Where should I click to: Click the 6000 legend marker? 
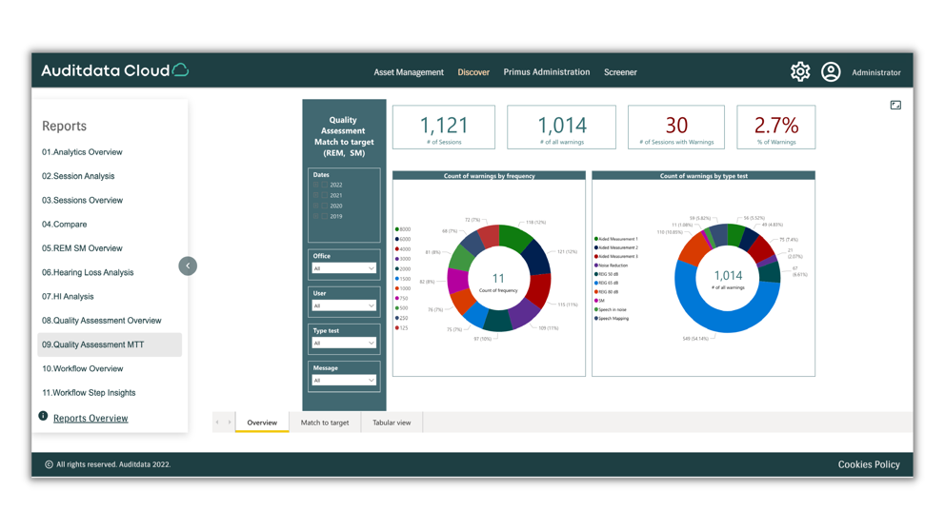(x=396, y=239)
